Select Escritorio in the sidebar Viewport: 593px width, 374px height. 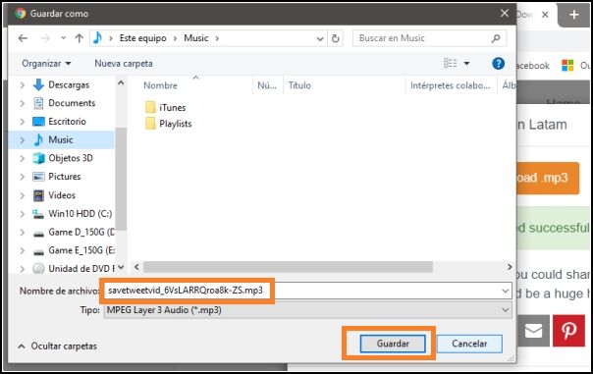[x=68, y=122]
